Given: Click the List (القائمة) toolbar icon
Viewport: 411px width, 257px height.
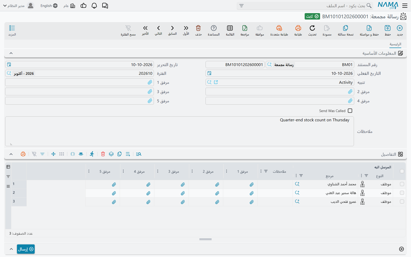Looking at the screenshot, I should pos(230,28).
